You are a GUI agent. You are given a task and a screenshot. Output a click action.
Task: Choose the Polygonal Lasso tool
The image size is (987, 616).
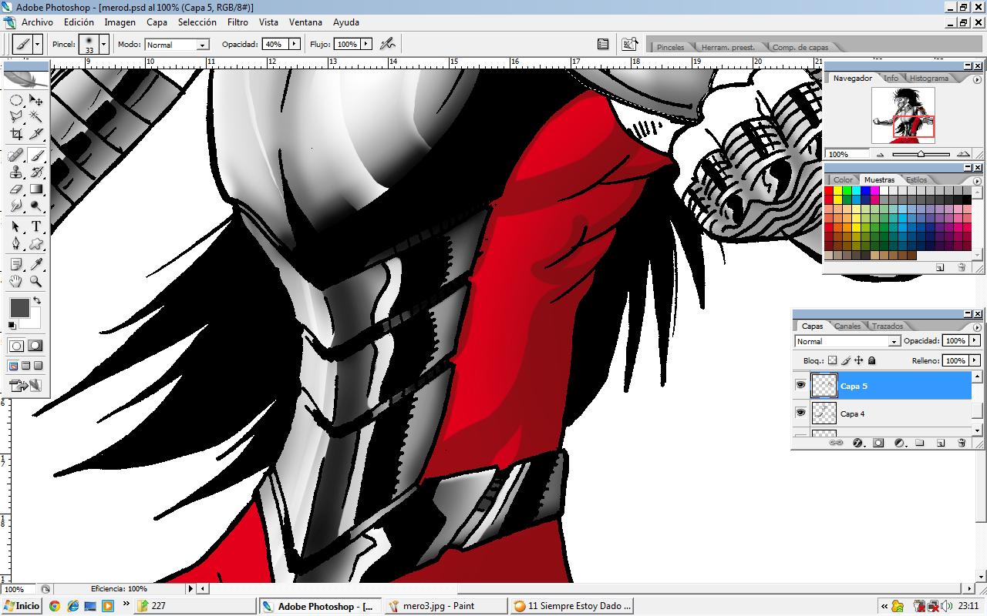coord(16,117)
